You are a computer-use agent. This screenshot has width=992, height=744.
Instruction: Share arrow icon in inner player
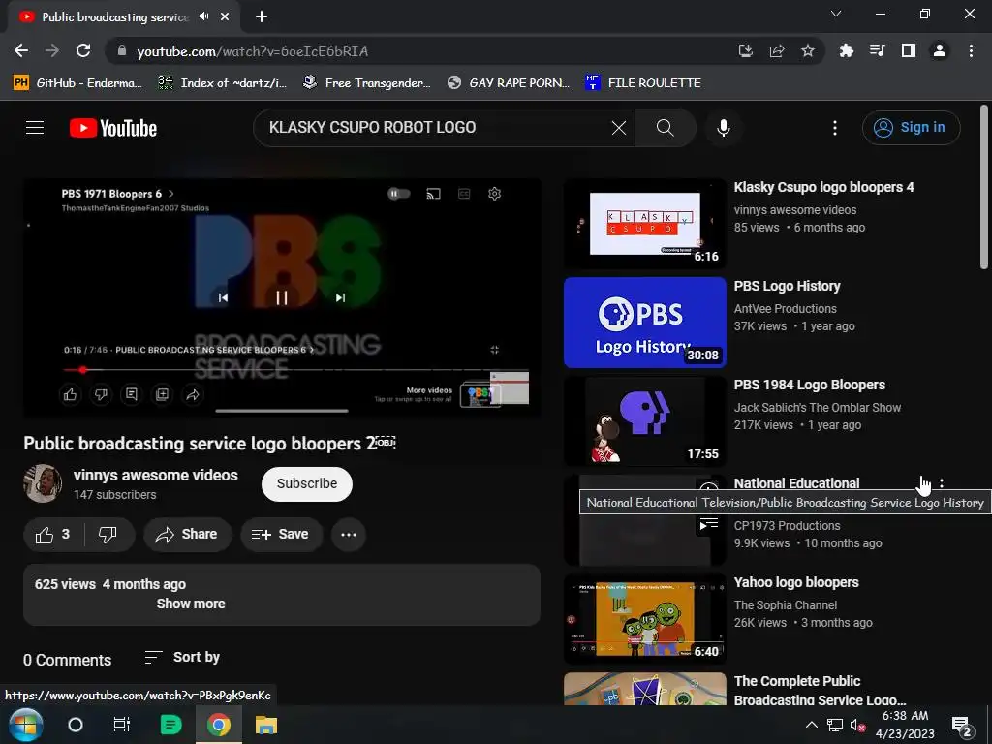click(x=193, y=395)
